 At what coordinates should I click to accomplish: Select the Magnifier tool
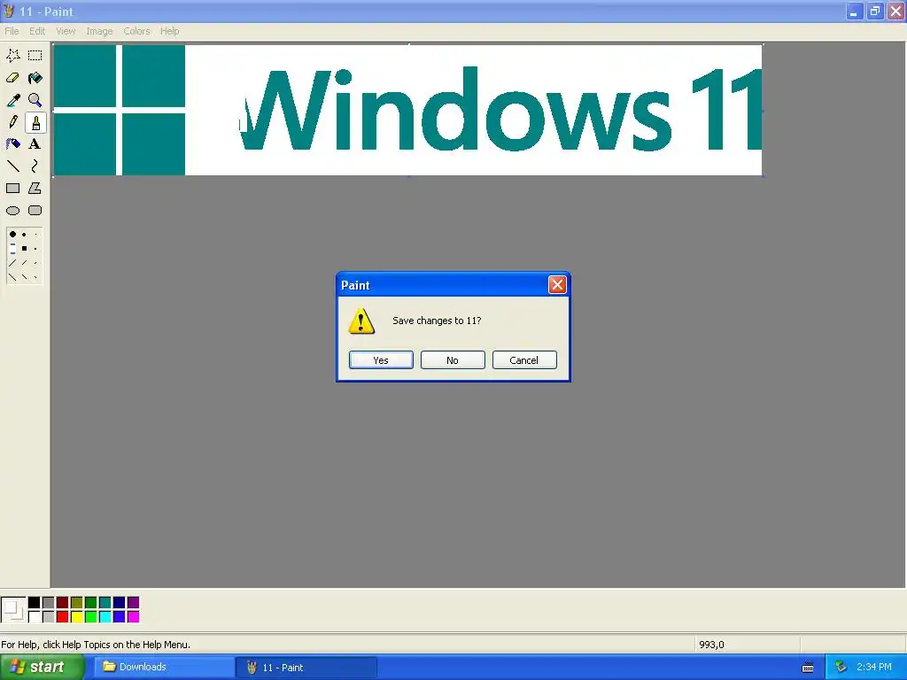point(35,100)
